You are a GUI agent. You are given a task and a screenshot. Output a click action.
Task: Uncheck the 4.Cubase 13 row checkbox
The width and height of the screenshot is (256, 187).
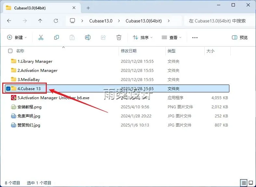coord(8,88)
